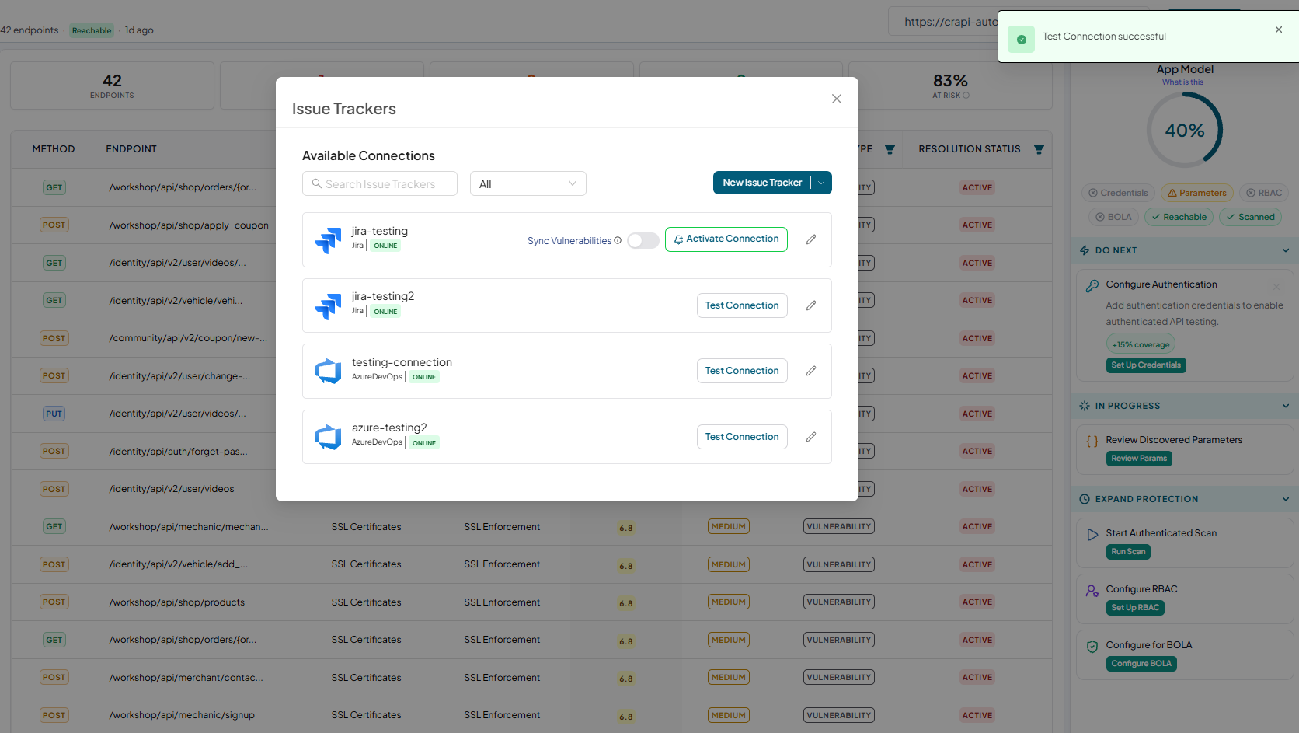Click the Scanned tag in App Model
Viewport: 1299px width, 733px height.
(x=1250, y=217)
